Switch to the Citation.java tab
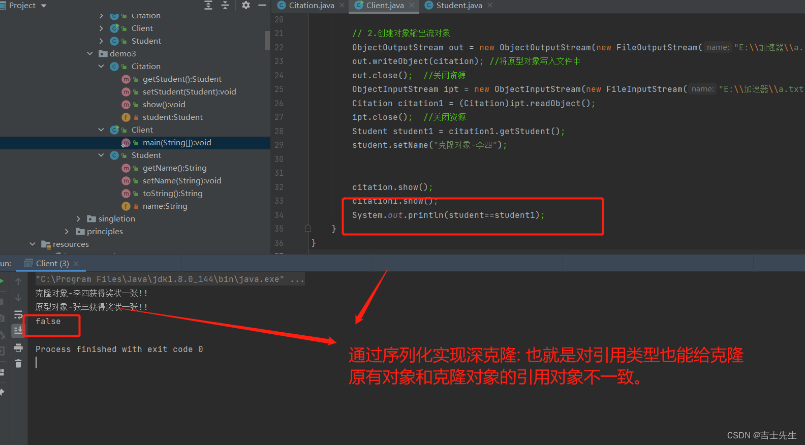Viewport: 805px width, 445px height. click(x=311, y=6)
